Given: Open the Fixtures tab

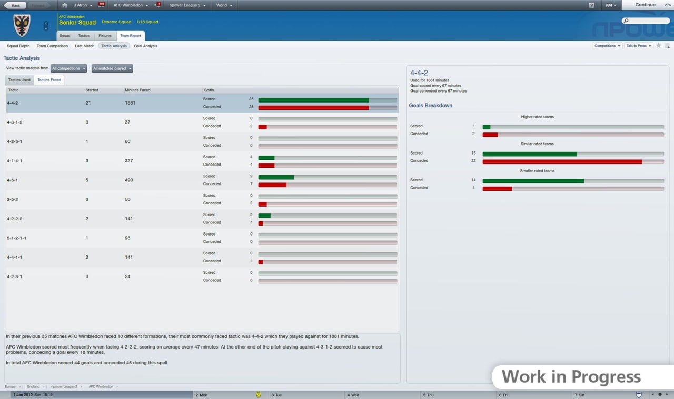Looking at the screenshot, I should (x=105, y=36).
